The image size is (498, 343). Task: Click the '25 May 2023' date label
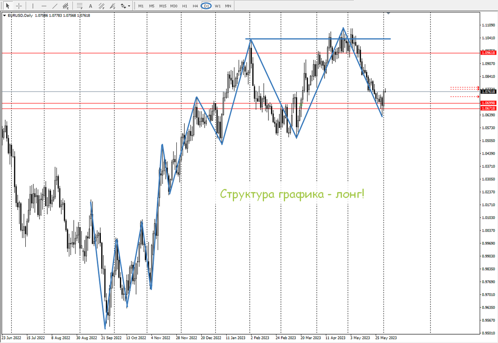pyautogui.click(x=386, y=338)
